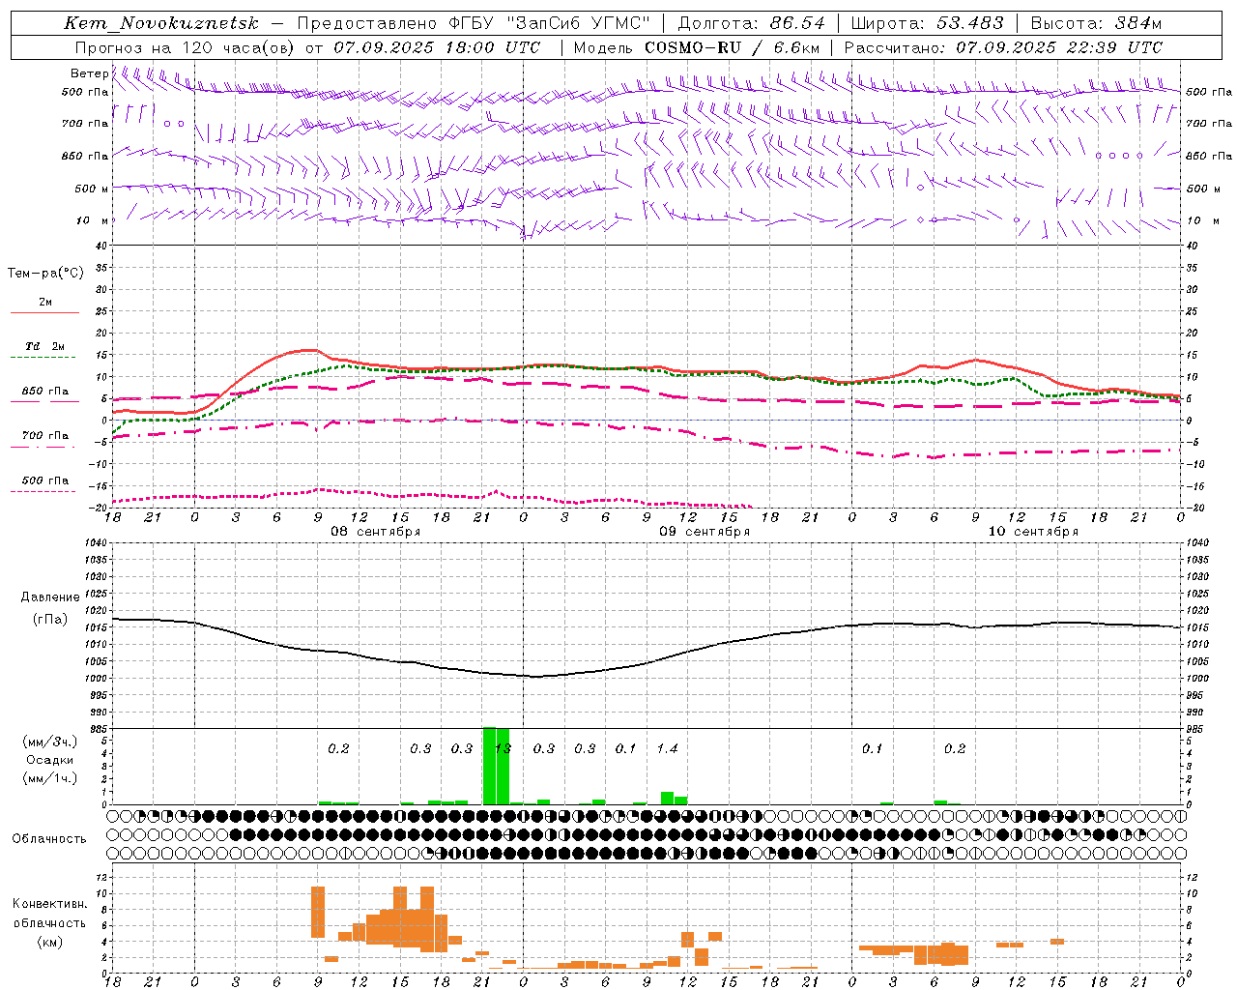
Task: Click the 'Тем-ра(°C)' temperature label
Action: click(45, 274)
